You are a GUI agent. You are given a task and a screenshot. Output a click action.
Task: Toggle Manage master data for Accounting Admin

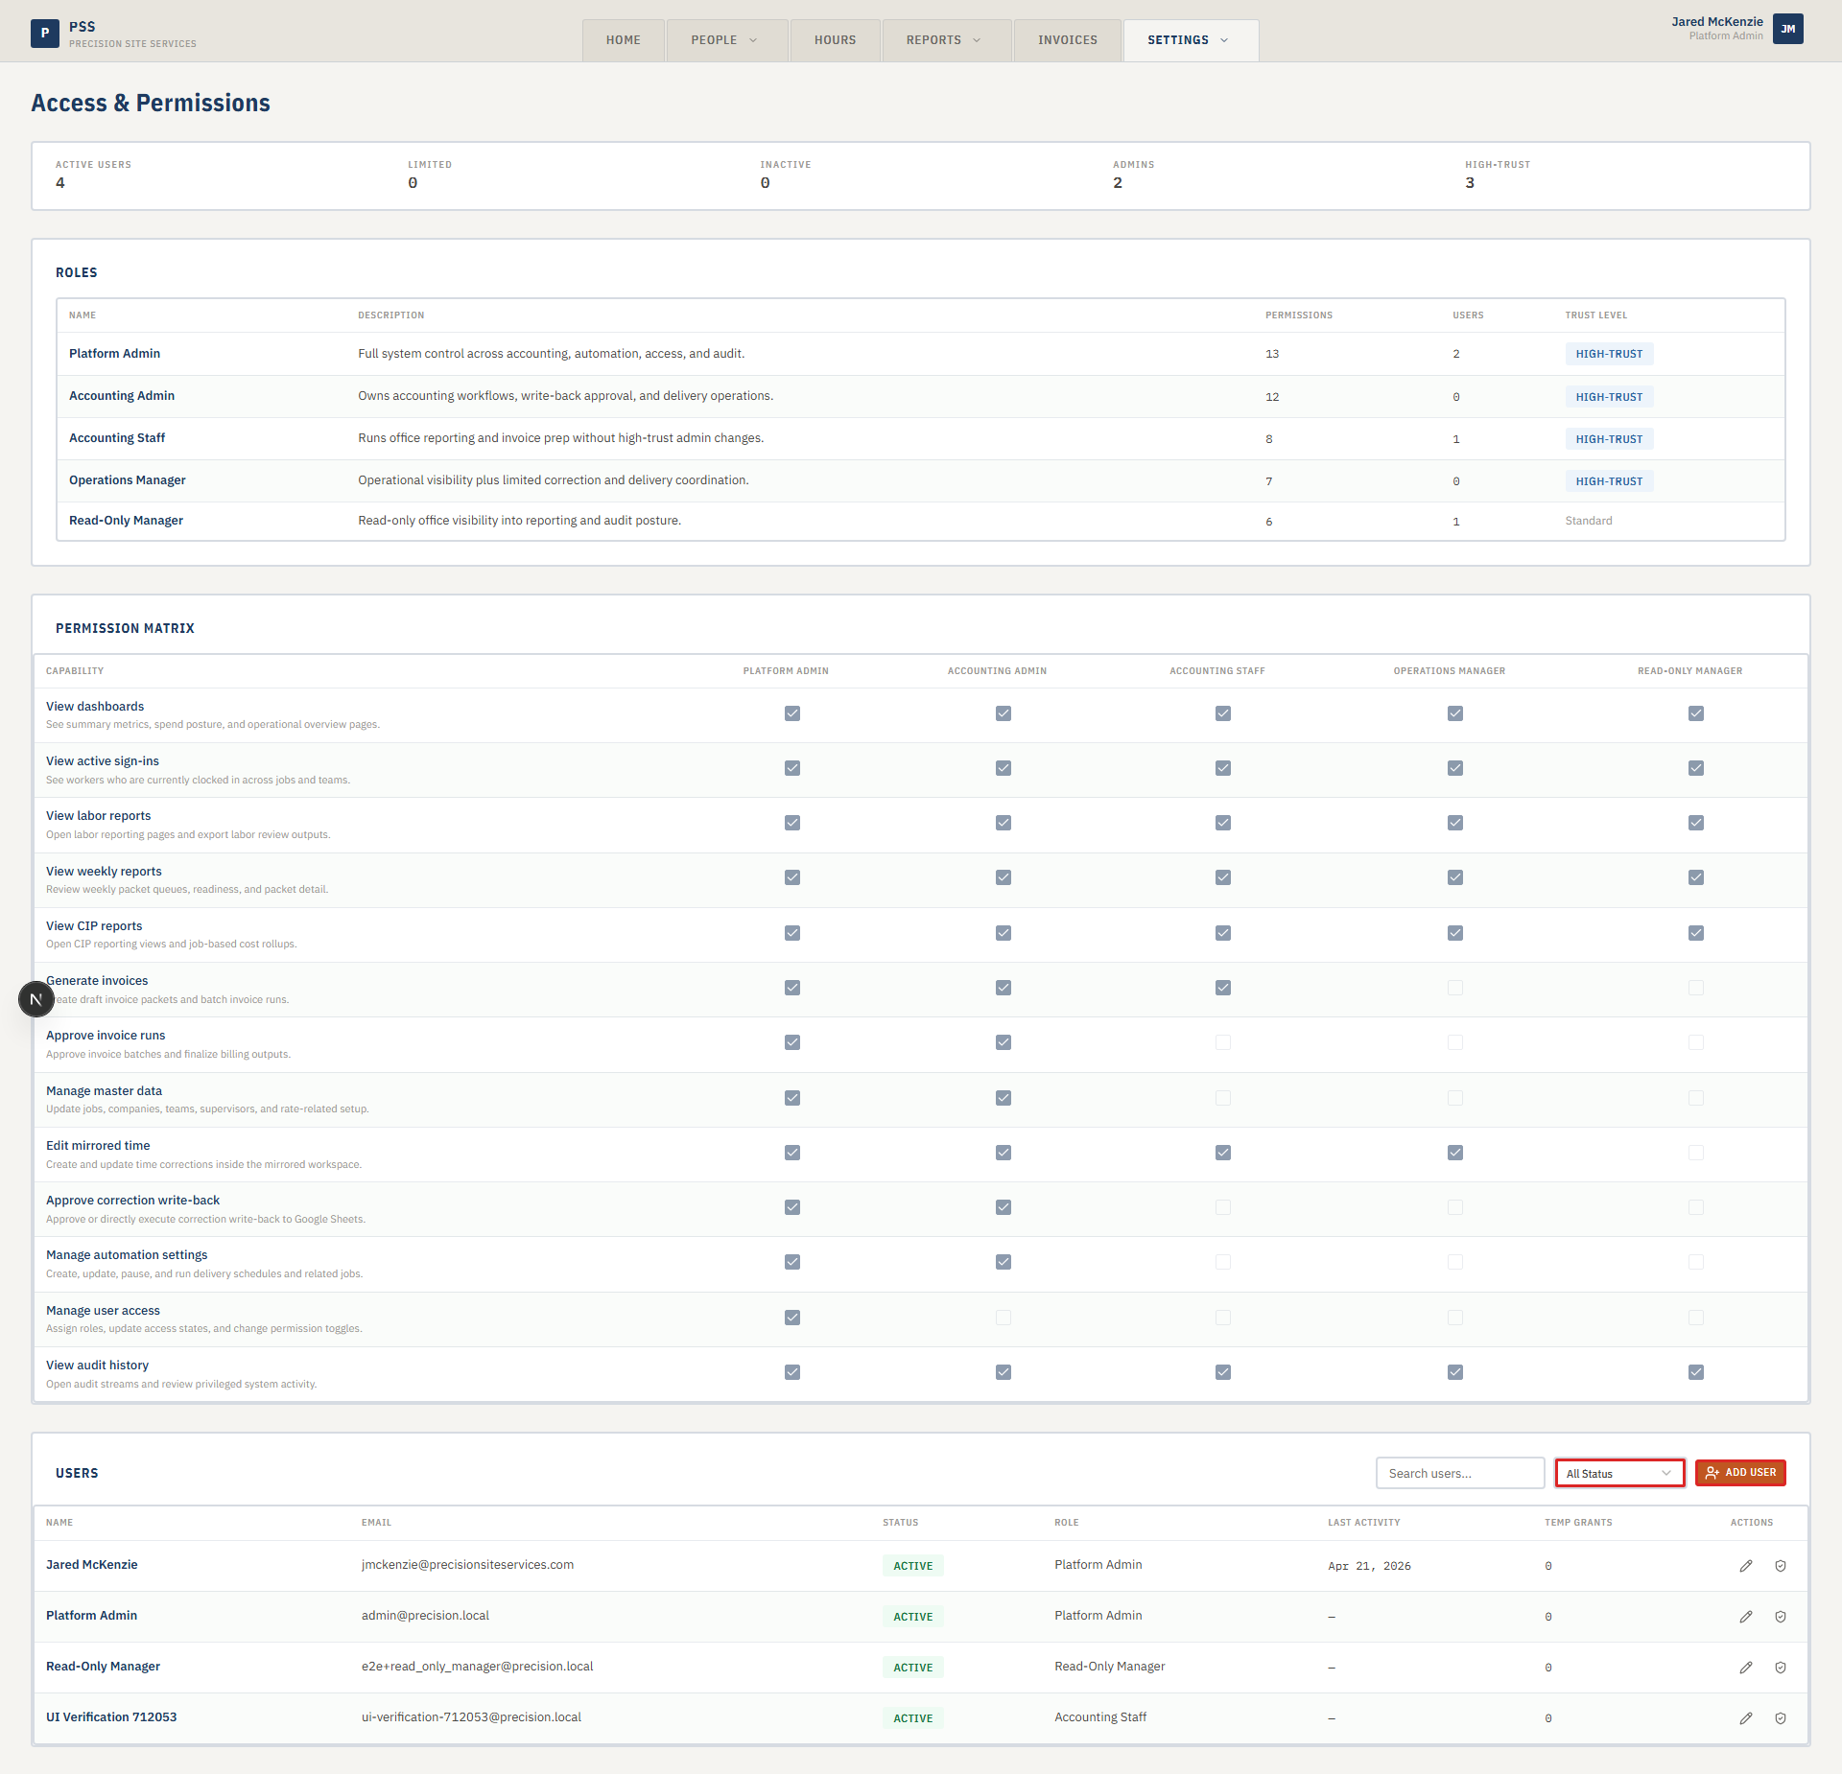coord(1004,1098)
